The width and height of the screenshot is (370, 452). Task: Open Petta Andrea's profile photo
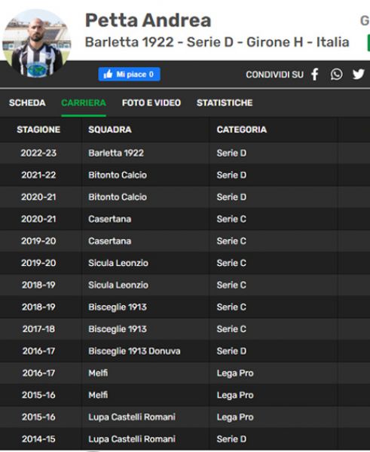point(37,43)
